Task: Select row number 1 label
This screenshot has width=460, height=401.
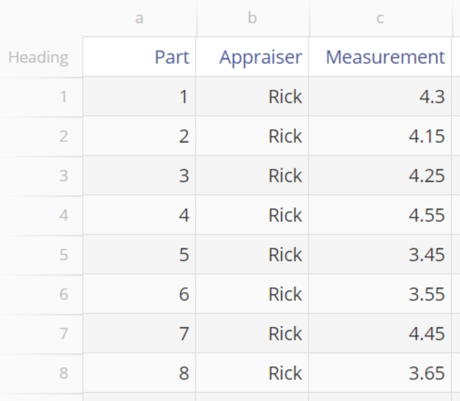Action: point(41,96)
